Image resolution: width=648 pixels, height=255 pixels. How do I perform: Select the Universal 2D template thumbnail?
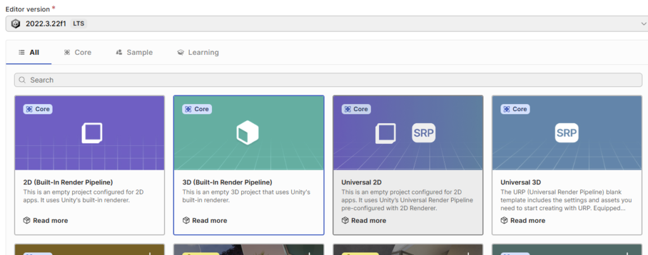tap(408, 133)
